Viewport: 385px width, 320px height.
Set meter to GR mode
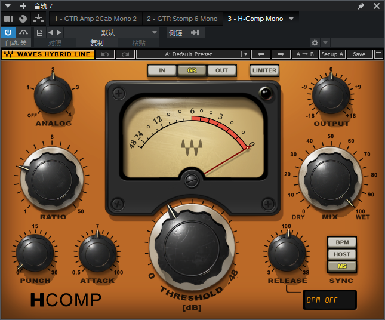pyautogui.click(x=192, y=70)
